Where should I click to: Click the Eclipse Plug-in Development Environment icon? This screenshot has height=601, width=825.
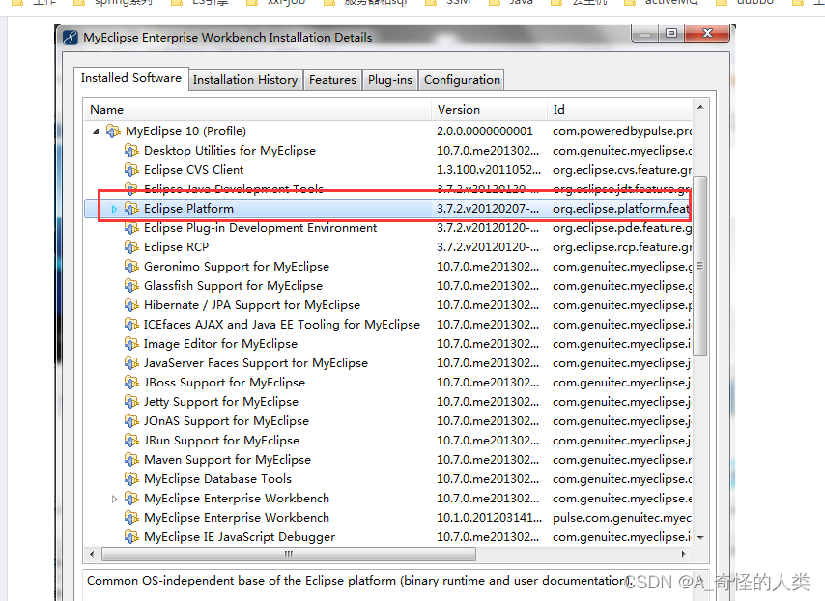[131, 227]
